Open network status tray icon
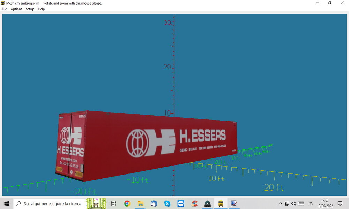The image size is (349, 209). point(287,203)
